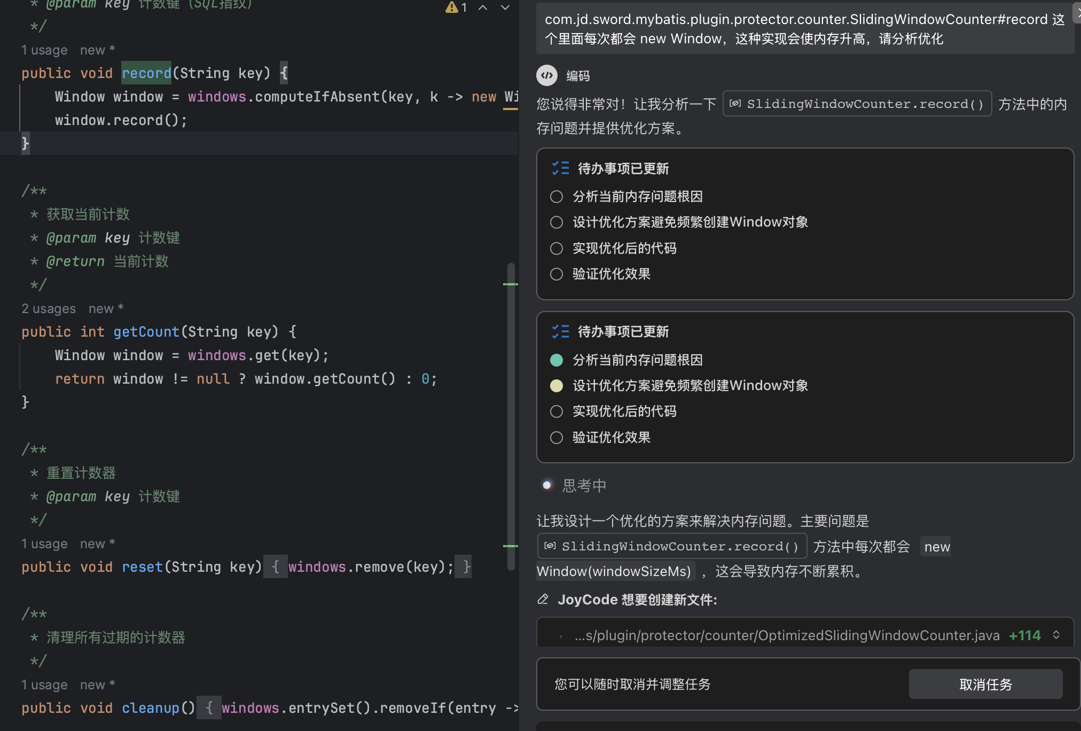Open 1 usage hint above record method

(44, 50)
